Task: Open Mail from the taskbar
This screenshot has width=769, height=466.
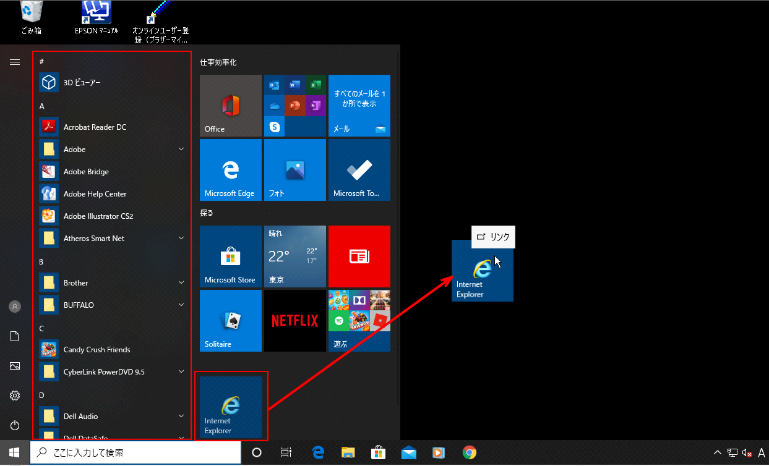Action: (409, 453)
